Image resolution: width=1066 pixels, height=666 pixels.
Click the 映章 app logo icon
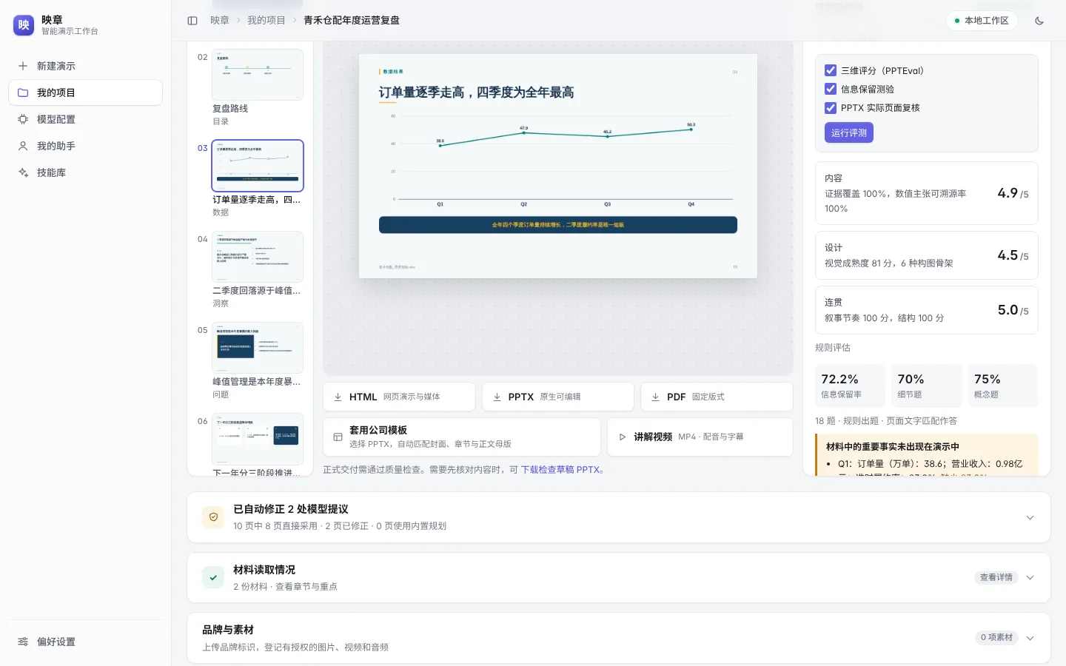click(24, 25)
